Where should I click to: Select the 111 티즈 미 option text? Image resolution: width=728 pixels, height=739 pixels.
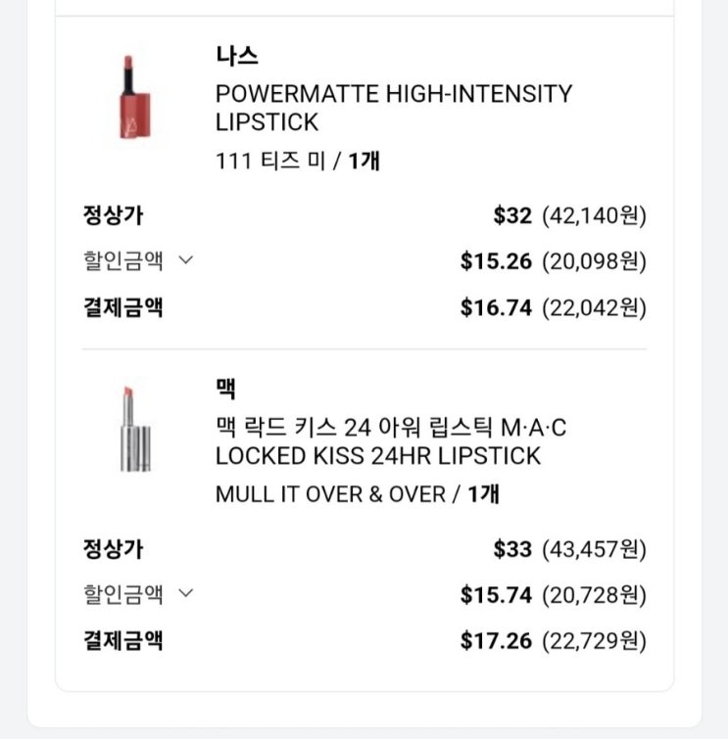[270, 161]
